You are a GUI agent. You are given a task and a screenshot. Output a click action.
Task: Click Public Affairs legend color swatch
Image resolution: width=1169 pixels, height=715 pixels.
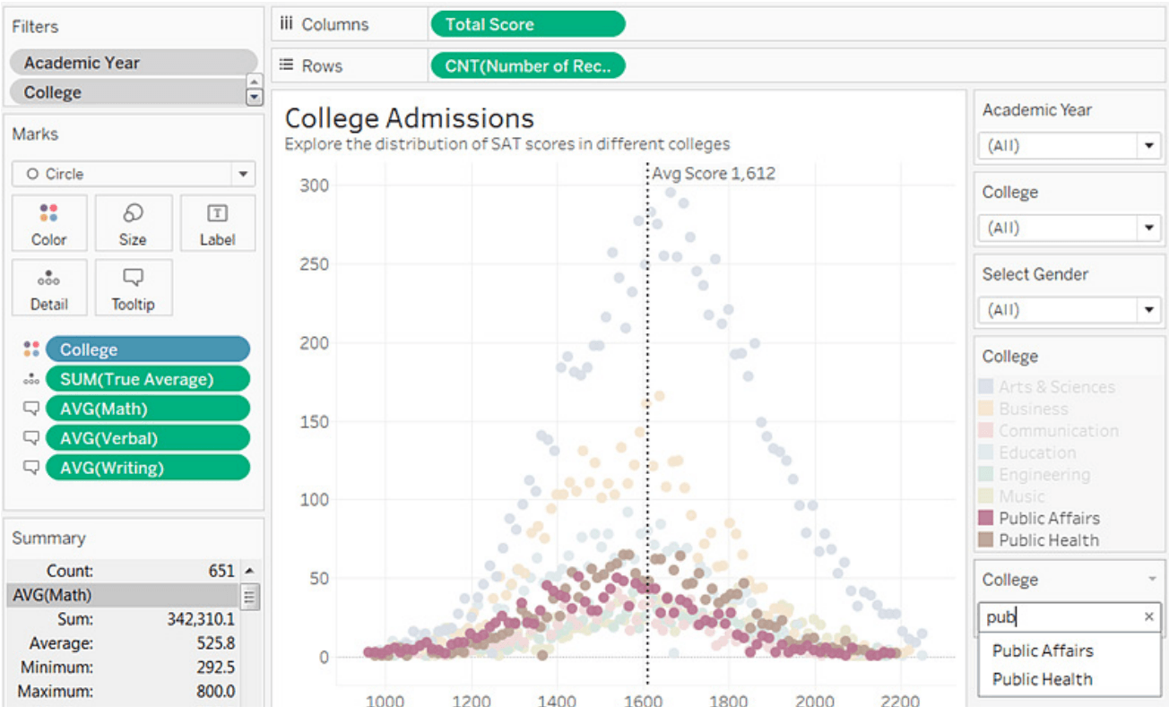pos(986,518)
